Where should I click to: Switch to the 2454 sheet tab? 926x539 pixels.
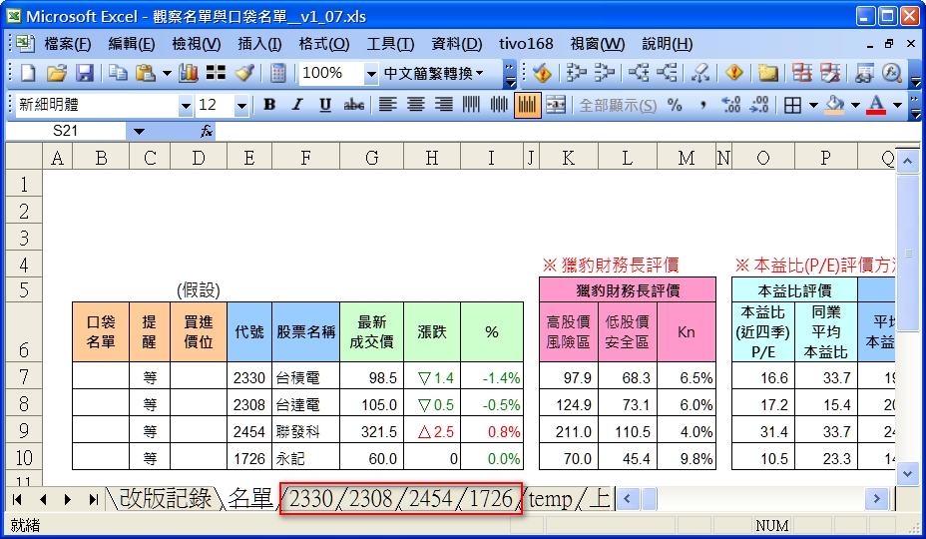pos(430,499)
